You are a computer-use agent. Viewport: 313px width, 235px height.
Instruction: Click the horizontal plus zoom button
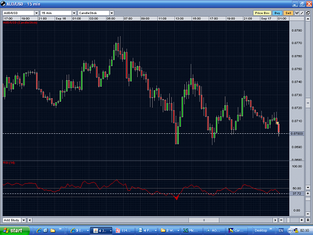point(301,220)
